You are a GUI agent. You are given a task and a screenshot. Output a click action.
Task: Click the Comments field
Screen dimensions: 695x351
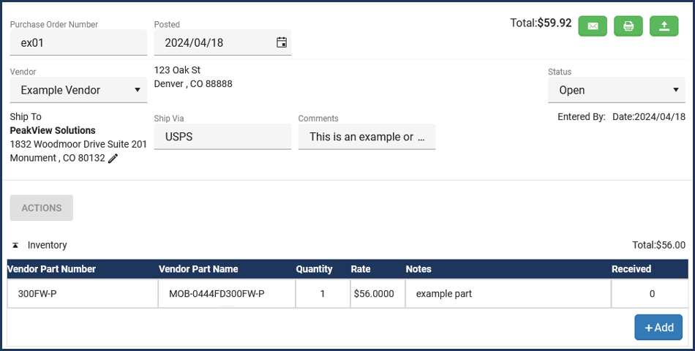coord(367,137)
